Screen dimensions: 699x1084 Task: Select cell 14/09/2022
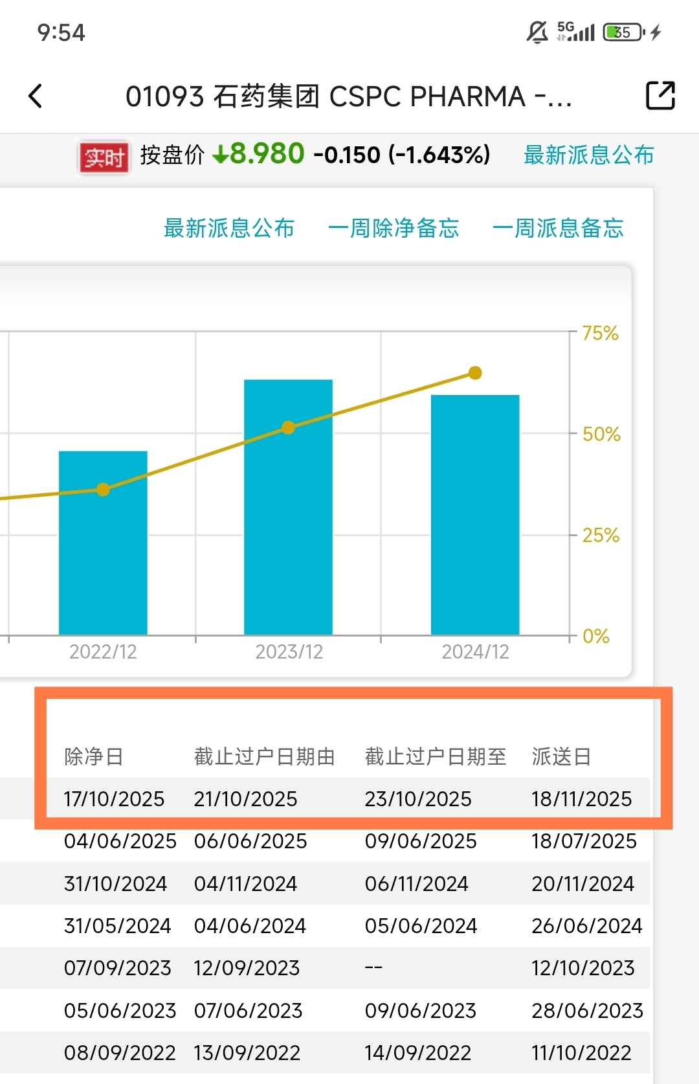pyautogui.click(x=417, y=1053)
